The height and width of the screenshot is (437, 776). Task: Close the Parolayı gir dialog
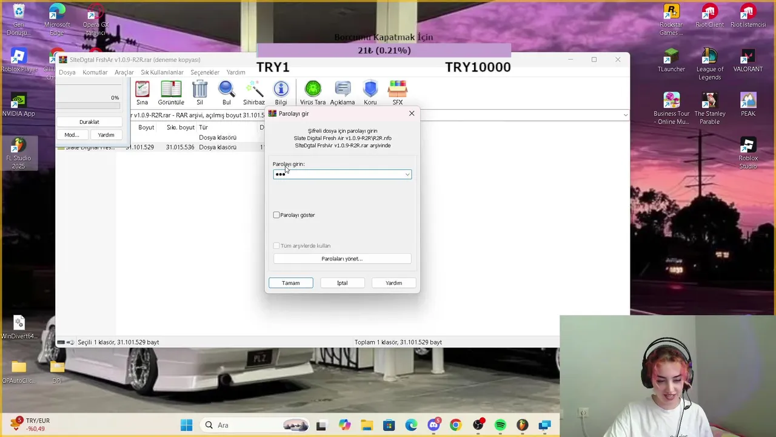tap(412, 113)
